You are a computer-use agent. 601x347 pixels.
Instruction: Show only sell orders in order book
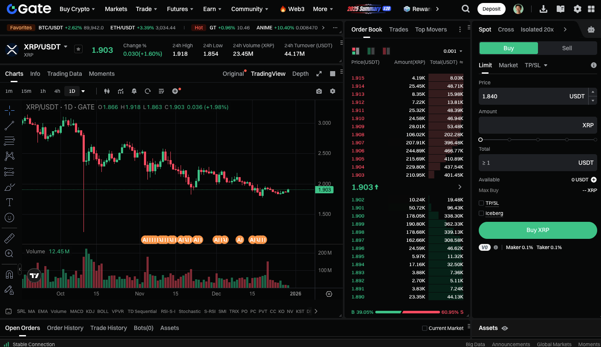click(386, 51)
